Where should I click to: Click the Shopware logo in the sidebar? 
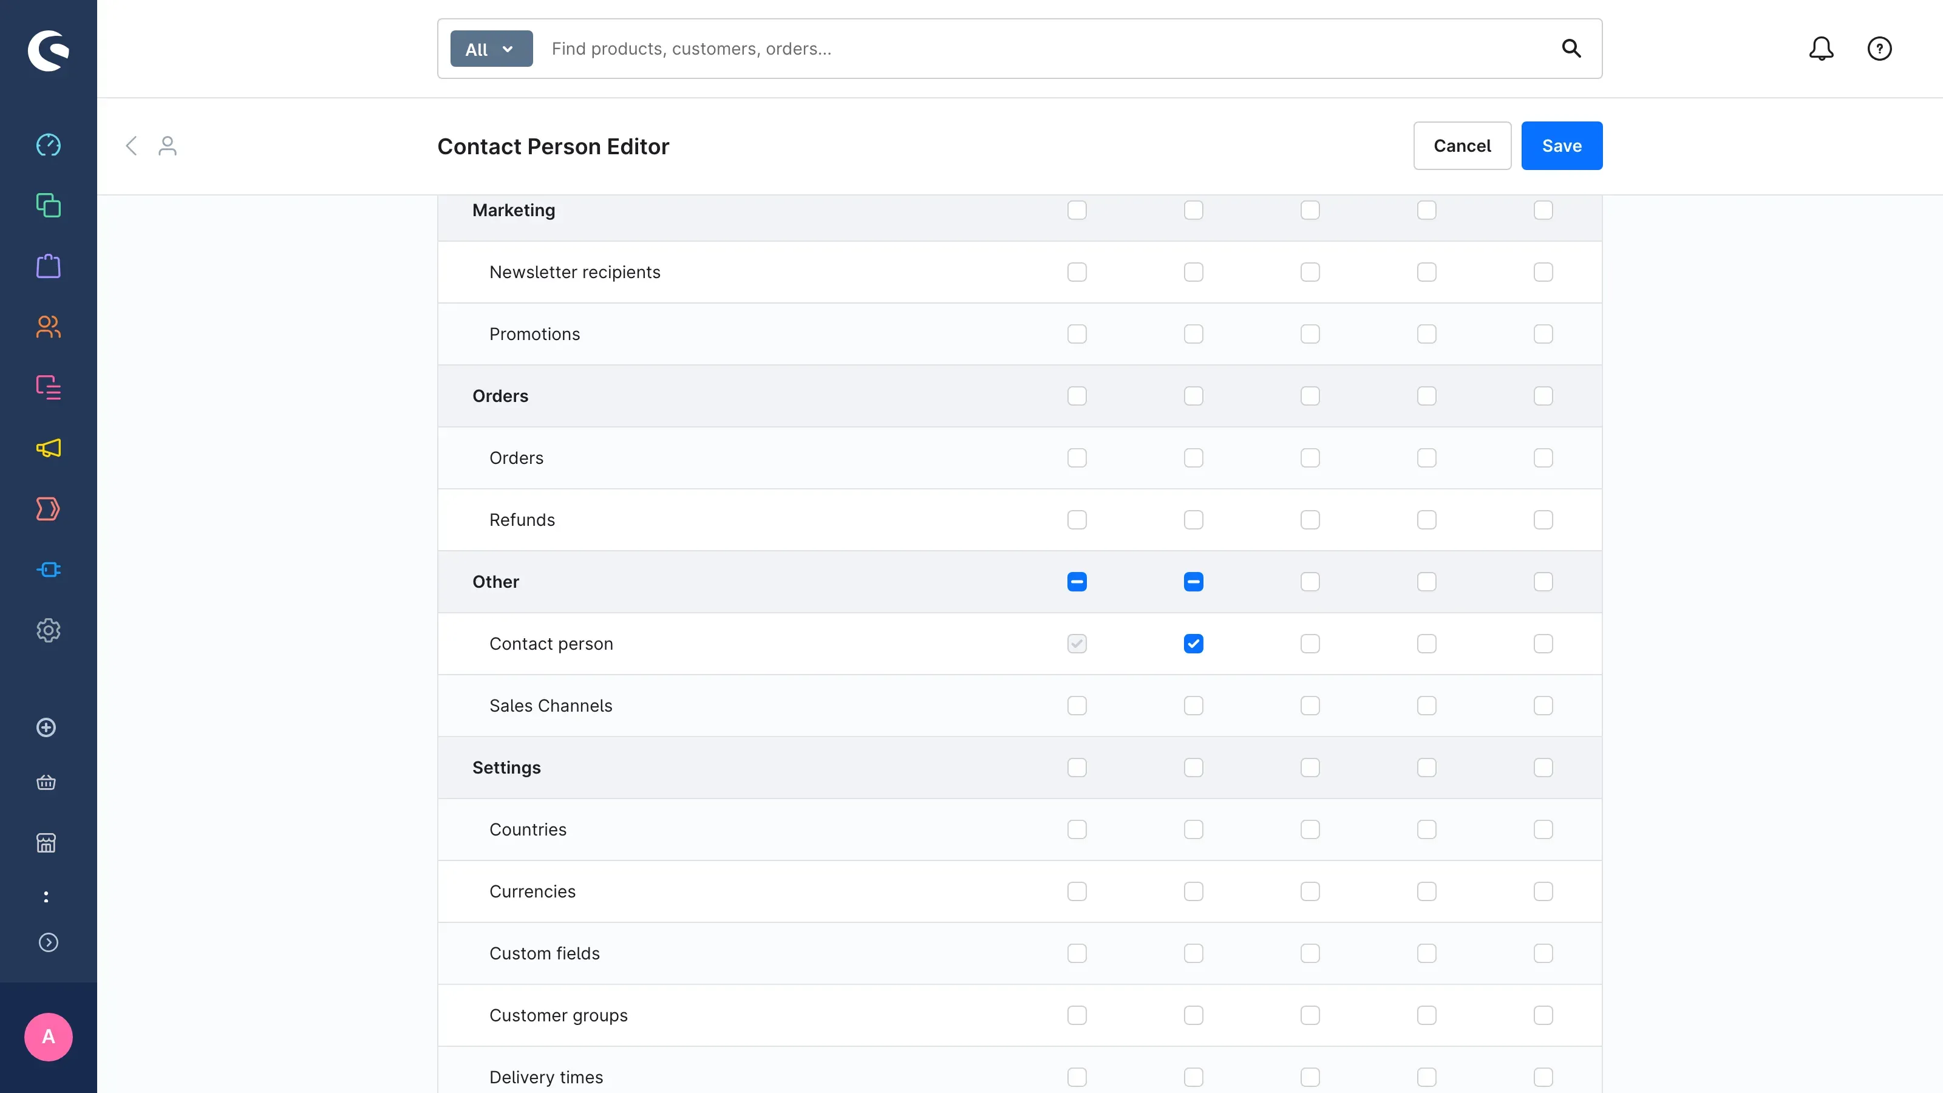tap(49, 50)
